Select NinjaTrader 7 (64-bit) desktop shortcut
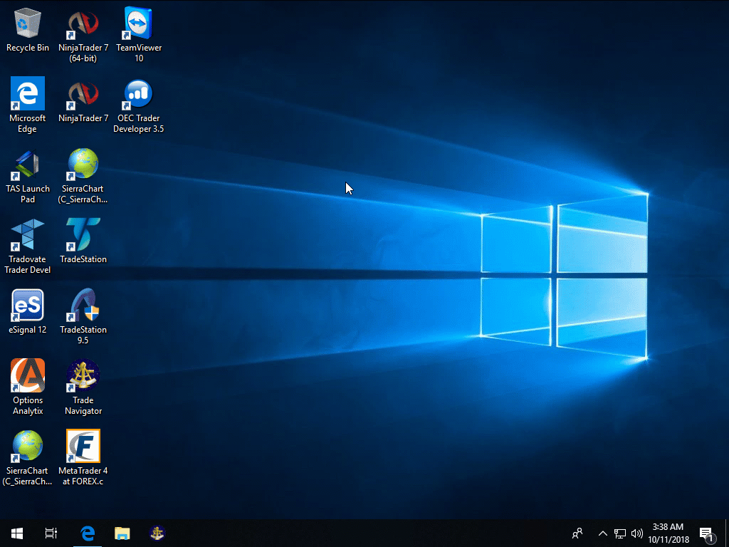 83,36
